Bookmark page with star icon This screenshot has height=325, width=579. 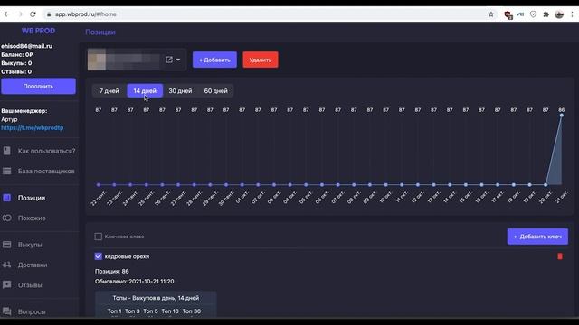pos(491,14)
